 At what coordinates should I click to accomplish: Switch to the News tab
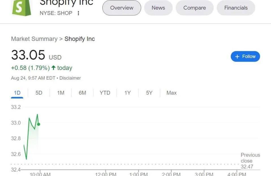tap(158, 8)
